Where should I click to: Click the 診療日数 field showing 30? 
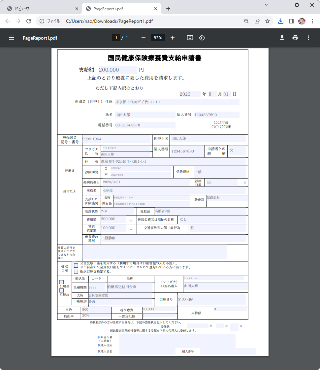coord(222,183)
